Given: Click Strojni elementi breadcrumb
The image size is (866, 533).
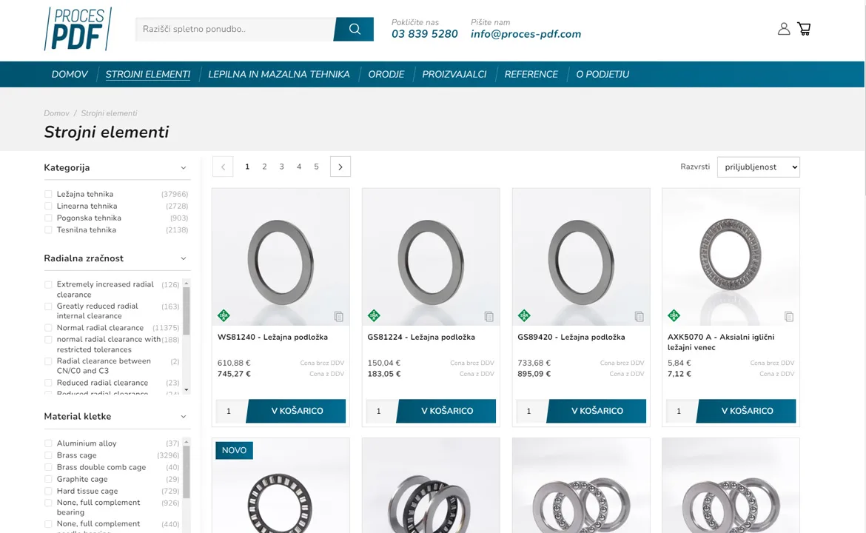Looking at the screenshot, I should click(x=109, y=113).
